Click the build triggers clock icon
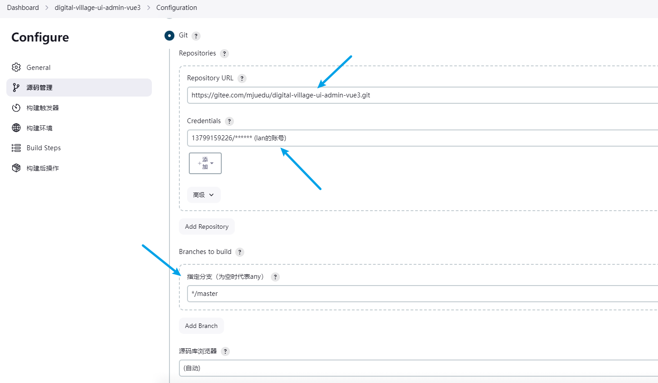658x383 pixels. (16, 108)
